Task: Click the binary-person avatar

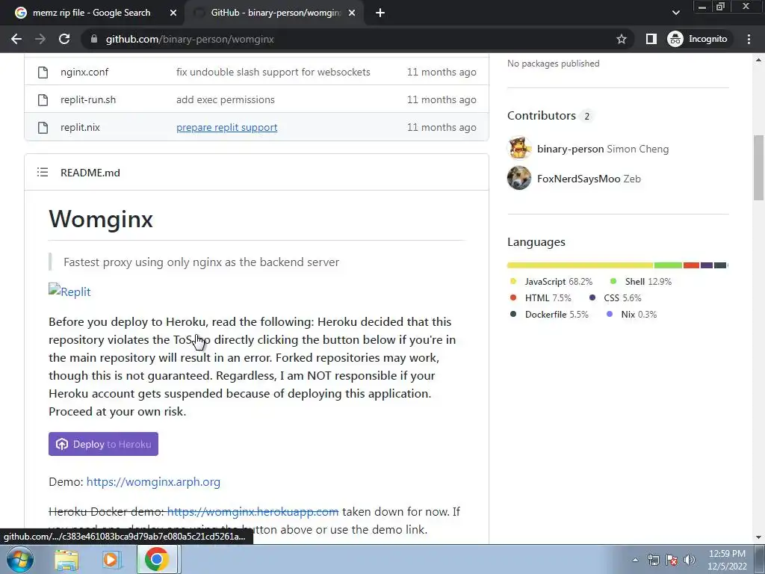Action: point(519,148)
